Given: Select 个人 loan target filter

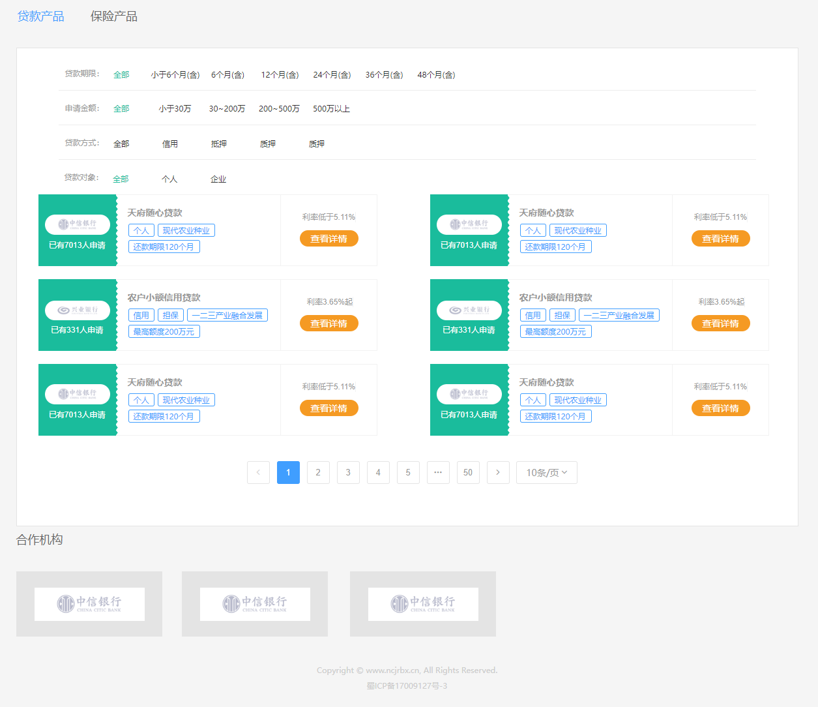Looking at the screenshot, I should [x=169, y=179].
